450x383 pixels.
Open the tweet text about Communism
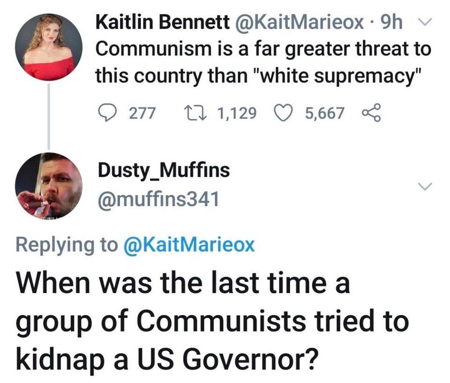tap(263, 62)
